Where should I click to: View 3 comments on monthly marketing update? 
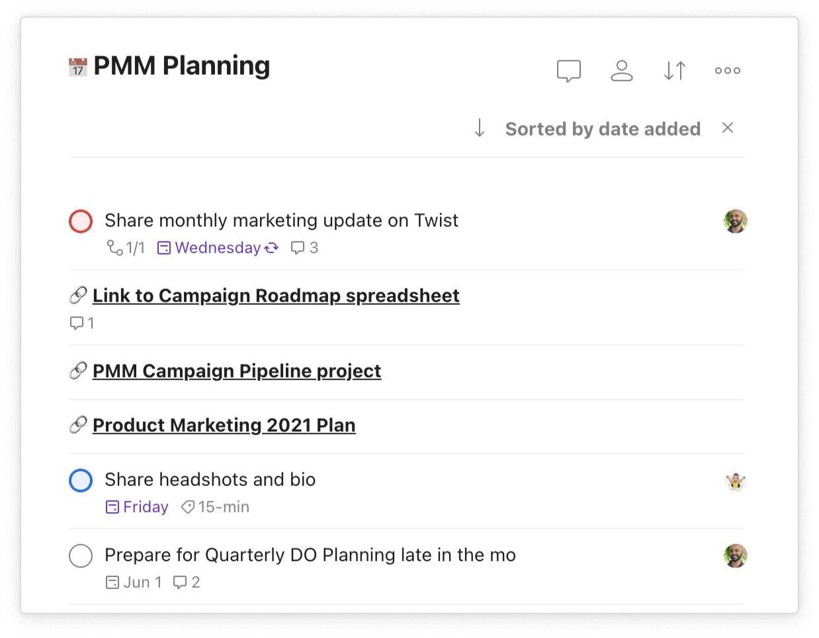point(305,248)
